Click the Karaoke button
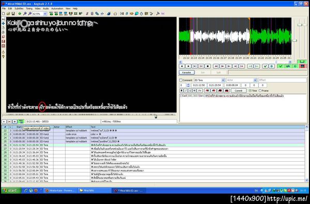Viewport: 310px width, 204px height. 187,72
